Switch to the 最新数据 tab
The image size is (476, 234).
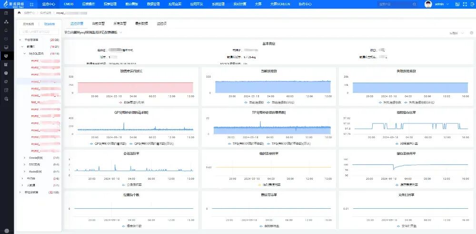coord(141,23)
